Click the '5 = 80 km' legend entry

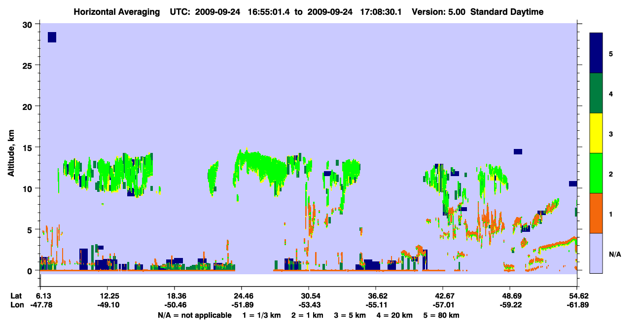[442, 315]
